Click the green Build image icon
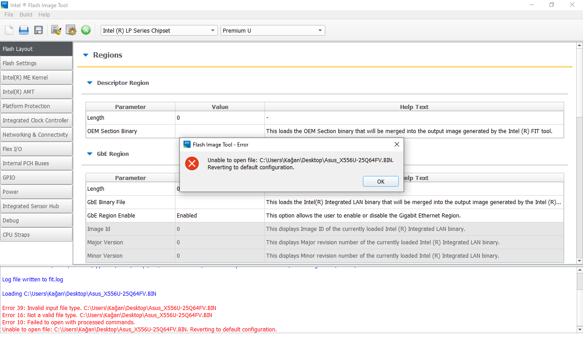Image resolution: width=583 pixels, height=343 pixels. [86, 30]
